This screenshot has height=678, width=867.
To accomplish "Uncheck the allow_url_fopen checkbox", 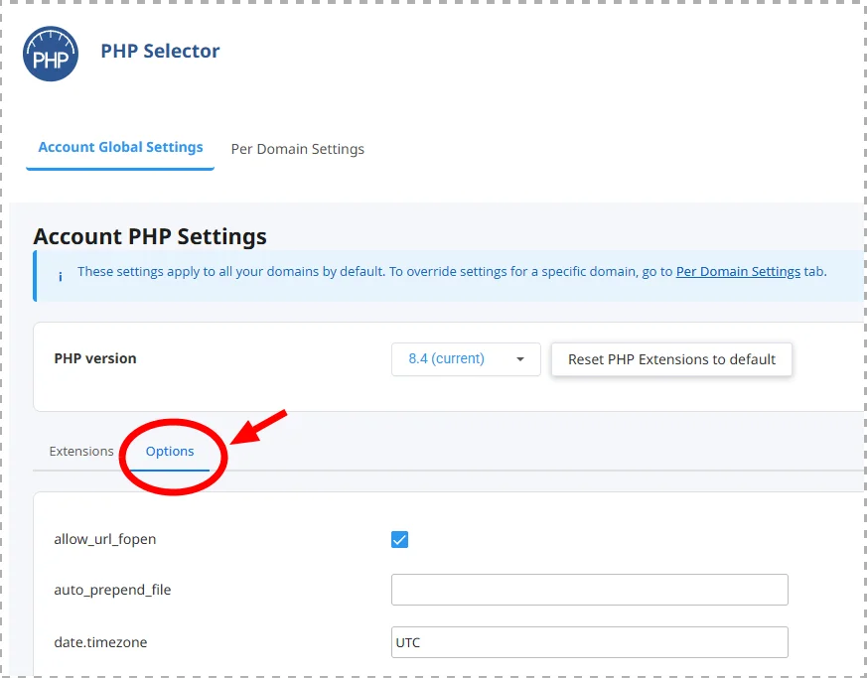I will [x=399, y=539].
